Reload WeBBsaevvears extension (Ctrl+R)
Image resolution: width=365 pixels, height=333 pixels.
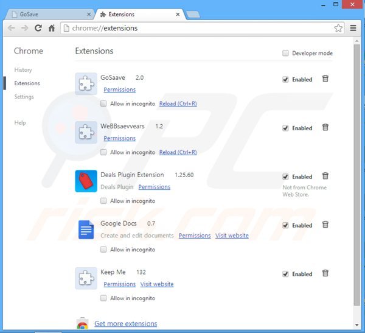coord(178,152)
